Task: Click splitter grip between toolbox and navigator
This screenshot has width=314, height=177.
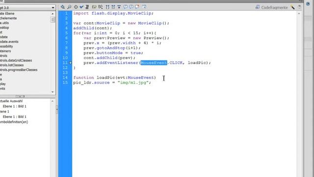Action: pos(20,96)
